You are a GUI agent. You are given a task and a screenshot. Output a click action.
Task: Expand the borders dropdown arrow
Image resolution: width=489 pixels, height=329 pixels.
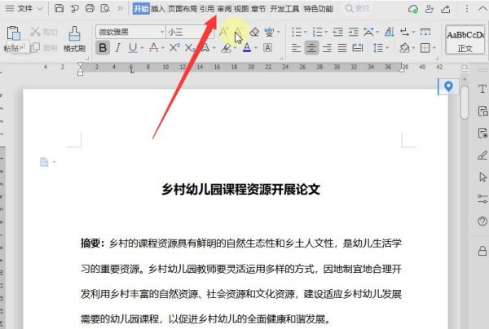point(434,48)
